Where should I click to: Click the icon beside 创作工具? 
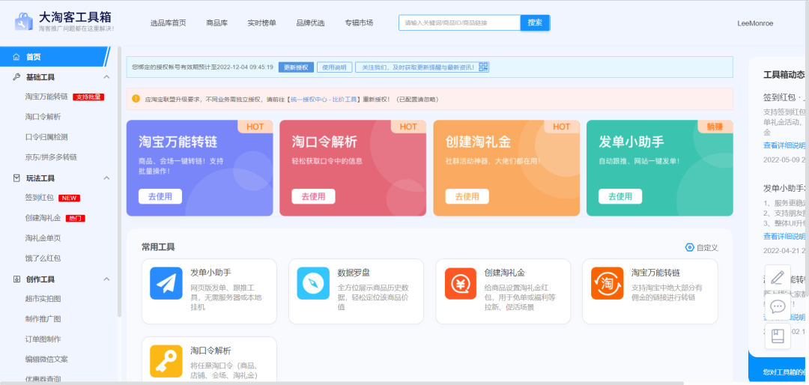tap(16, 279)
